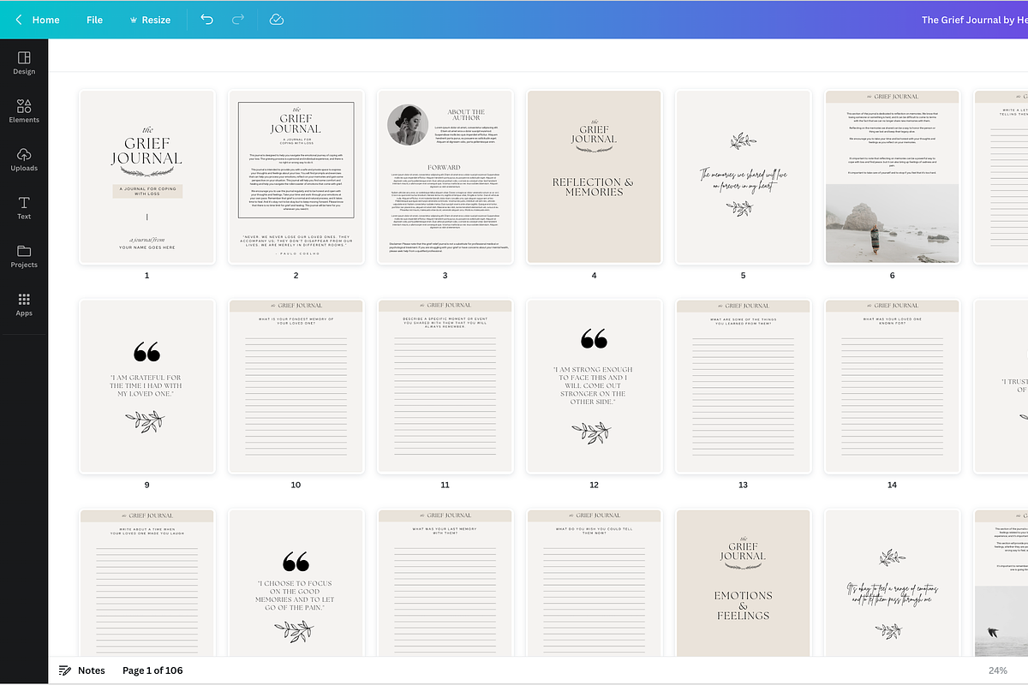Open the Notes panel

coord(82,670)
